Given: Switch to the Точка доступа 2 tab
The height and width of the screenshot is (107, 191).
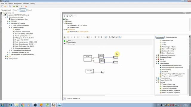Looking at the screenshot, I should pyautogui.click(x=6, y=10).
